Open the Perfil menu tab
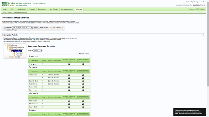Viewport: 209px width, 117px height. click(12, 9)
